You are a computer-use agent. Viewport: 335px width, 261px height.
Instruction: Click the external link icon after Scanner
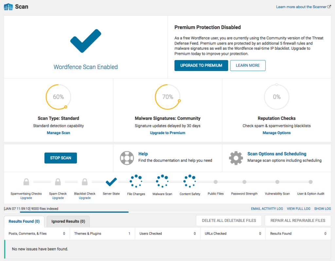pyautogui.click(x=329, y=7)
